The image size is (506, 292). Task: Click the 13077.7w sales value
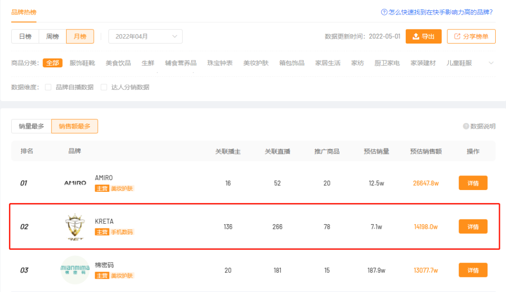[425, 270]
